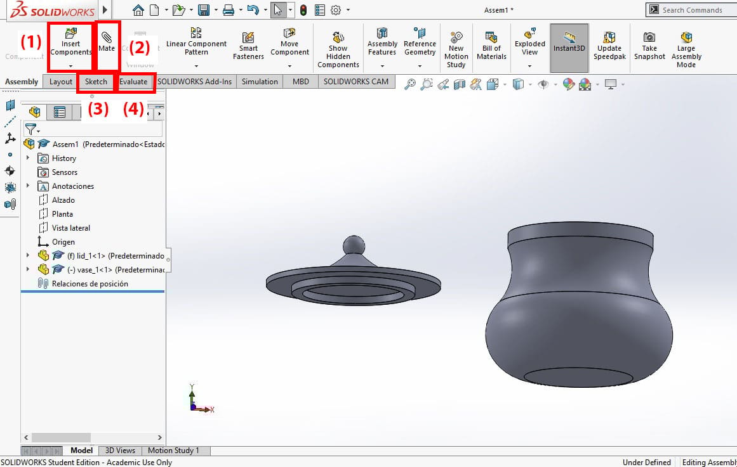Open the PropertyManager tab
The height and width of the screenshot is (467, 737).
[59, 112]
